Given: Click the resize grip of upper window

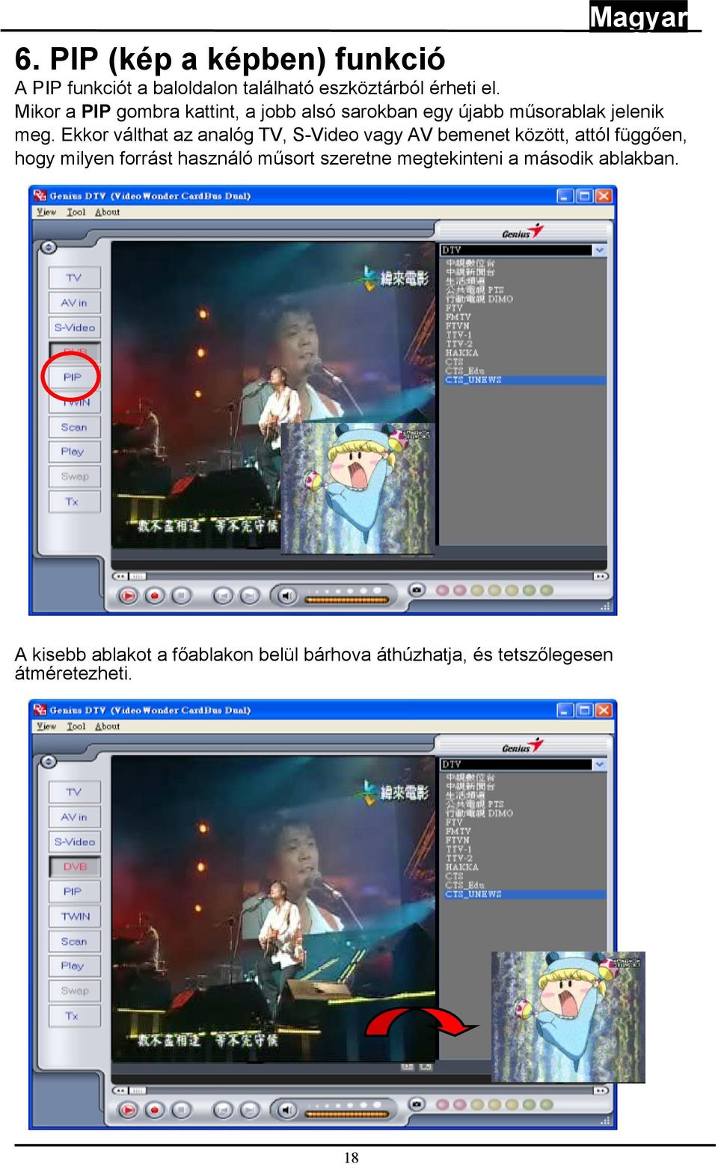Looking at the screenshot, I should click(605, 607).
